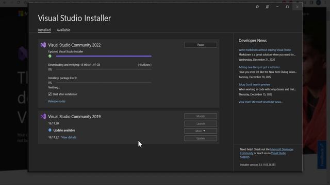Click 'Thursday, December 15, 2022' date text

255,95
